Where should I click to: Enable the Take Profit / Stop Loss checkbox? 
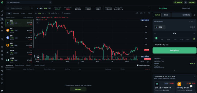[153, 45]
